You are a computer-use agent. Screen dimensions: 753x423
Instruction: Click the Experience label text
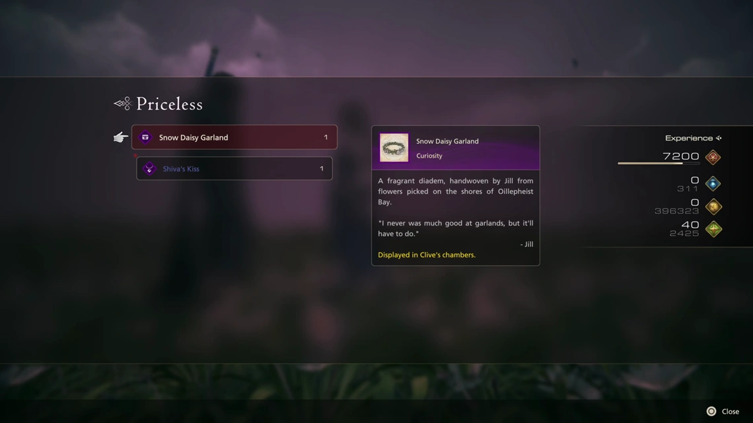click(x=689, y=138)
